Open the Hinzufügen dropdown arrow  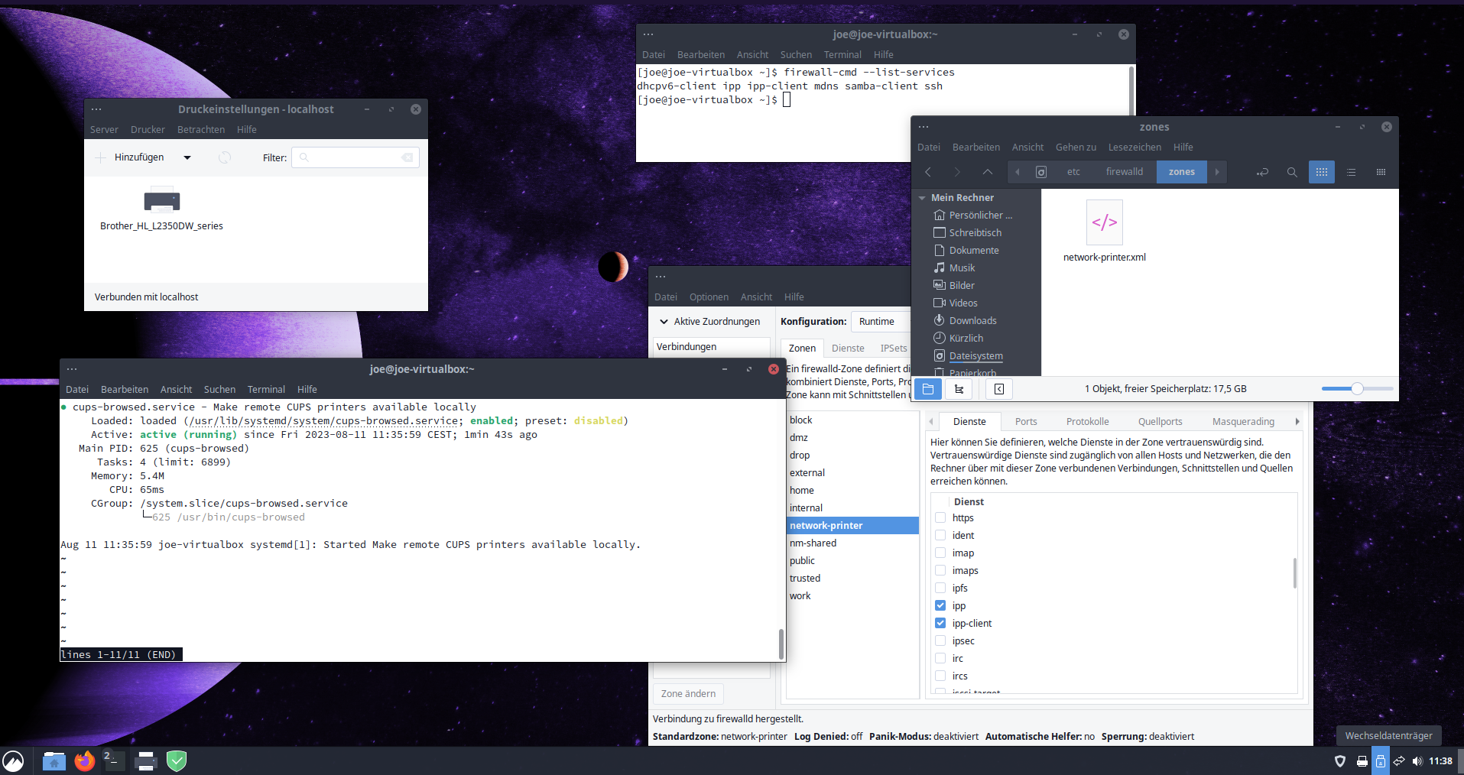187,157
